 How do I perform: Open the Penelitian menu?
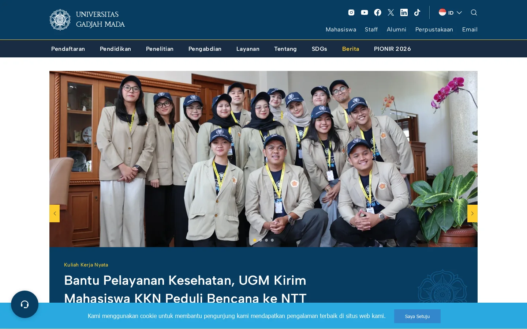(x=160, y=49)
